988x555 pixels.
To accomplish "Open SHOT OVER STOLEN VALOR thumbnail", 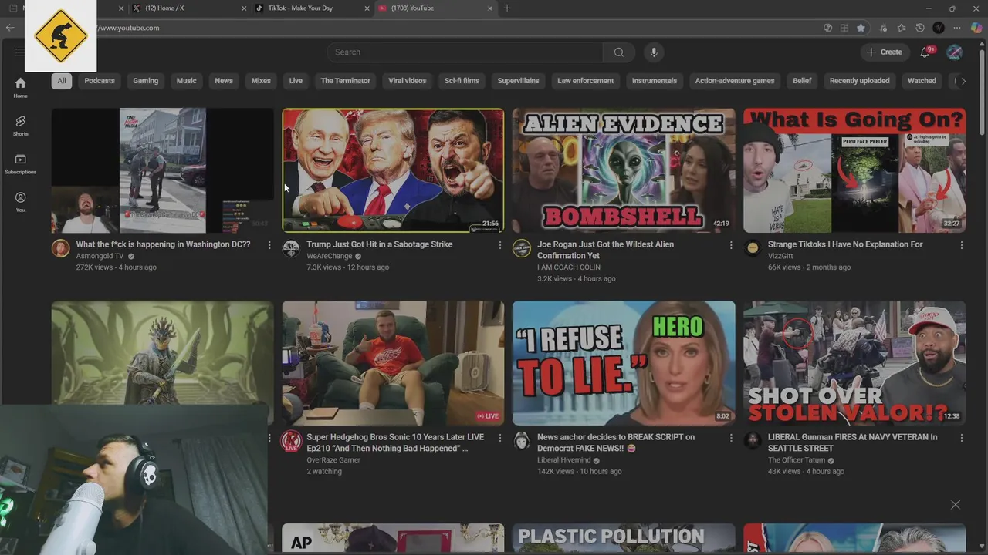I will pos(854,363).
